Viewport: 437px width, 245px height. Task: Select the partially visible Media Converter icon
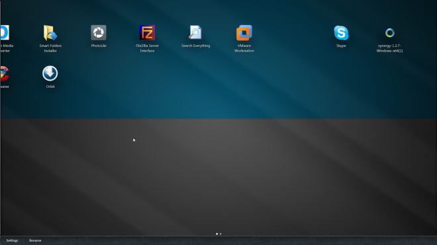pos(5,32)
